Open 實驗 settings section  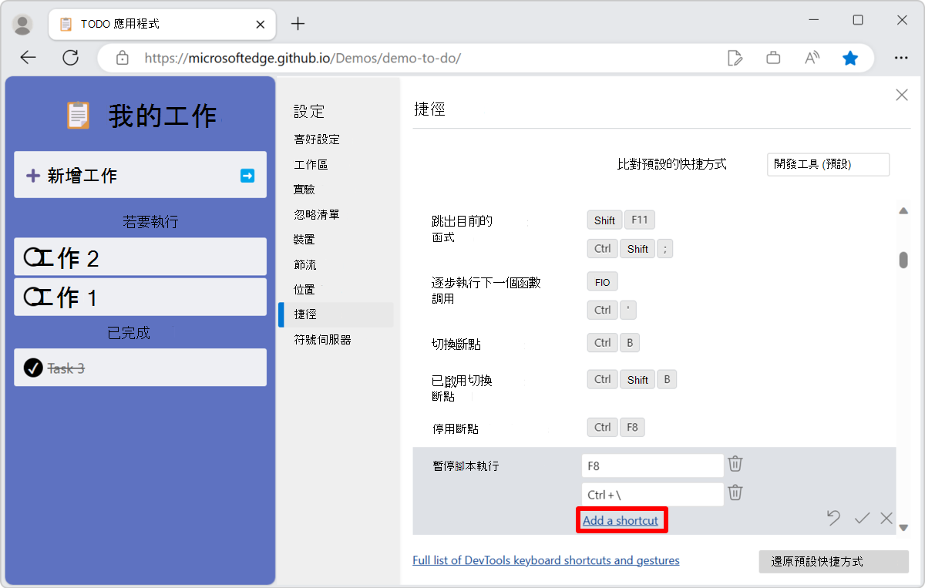(x=304, y=189)
